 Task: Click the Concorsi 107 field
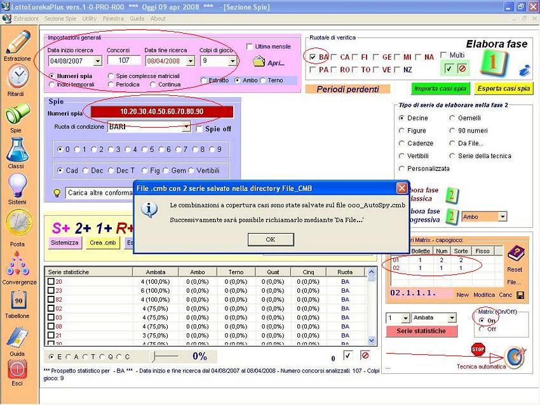pos(124,60)
